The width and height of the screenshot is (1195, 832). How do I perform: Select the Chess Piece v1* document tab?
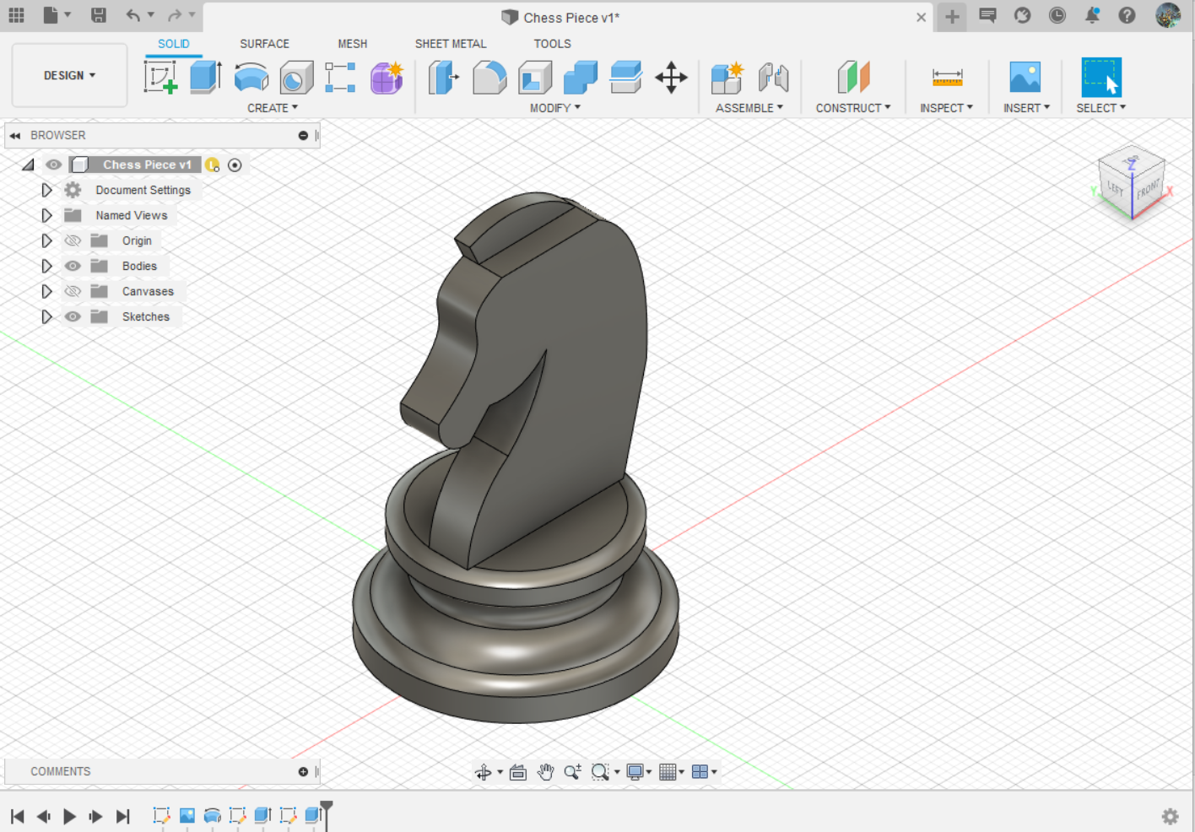pyautogui.click(x=568, y=17)
